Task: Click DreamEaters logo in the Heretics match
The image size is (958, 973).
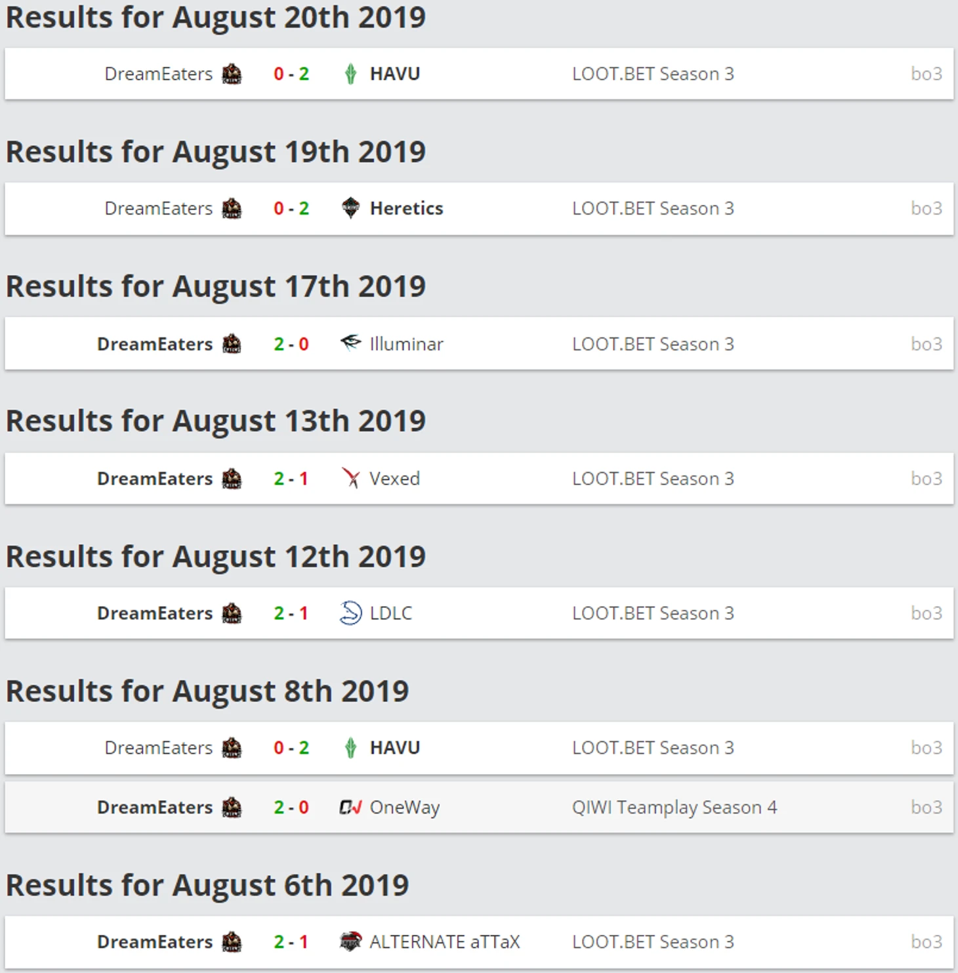Action: click(232, 208)
